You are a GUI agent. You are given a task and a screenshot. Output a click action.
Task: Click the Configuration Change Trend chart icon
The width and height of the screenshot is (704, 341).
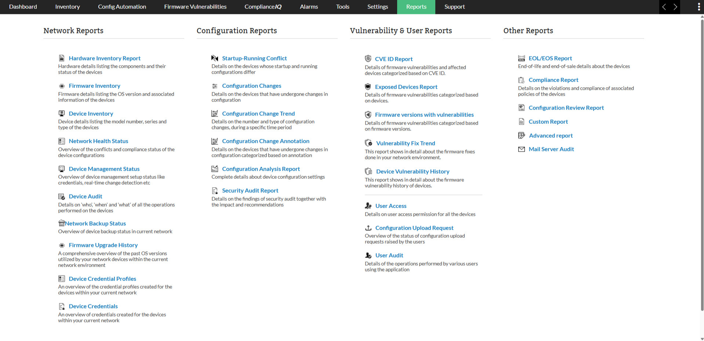click(215, 114)
